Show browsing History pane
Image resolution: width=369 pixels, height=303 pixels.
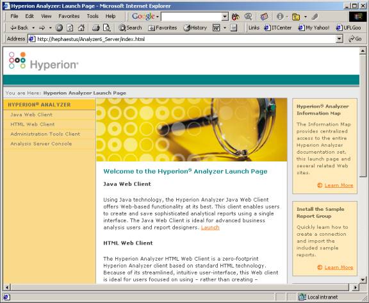(x=195, y=28)
